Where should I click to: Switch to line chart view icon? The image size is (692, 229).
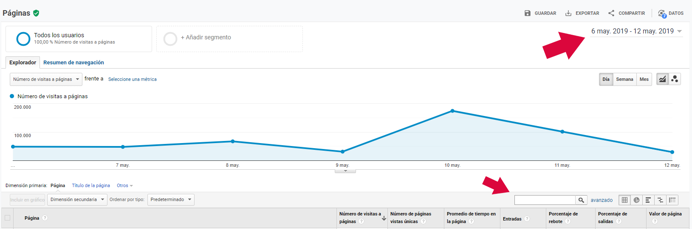pyautogui.click(x=662, y=79)
